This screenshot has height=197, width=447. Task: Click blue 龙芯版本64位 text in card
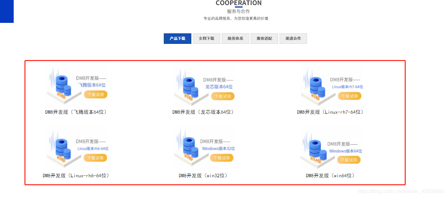pyautogui.click(x=219, y=87)
